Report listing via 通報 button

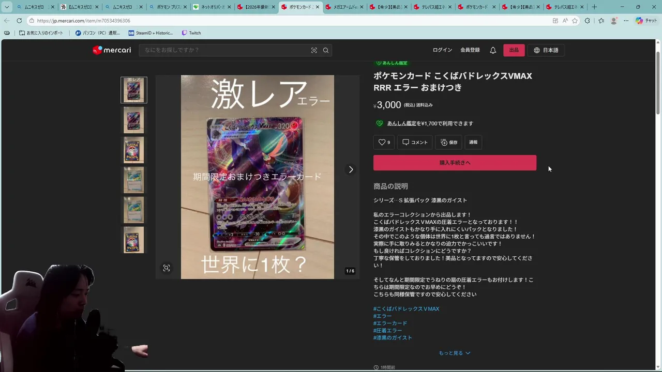pos(473,142)
